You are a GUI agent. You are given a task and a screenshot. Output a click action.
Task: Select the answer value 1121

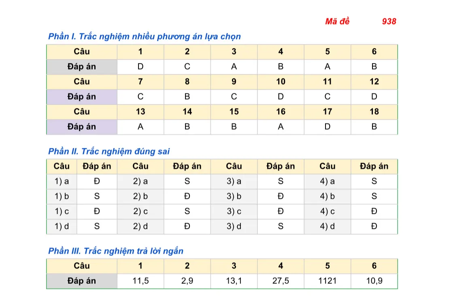(x=328, y=281)
